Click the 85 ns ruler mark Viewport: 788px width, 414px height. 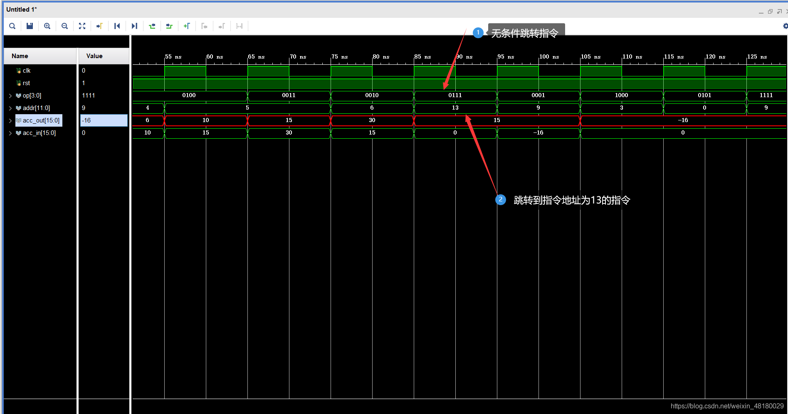click(422, 56)
